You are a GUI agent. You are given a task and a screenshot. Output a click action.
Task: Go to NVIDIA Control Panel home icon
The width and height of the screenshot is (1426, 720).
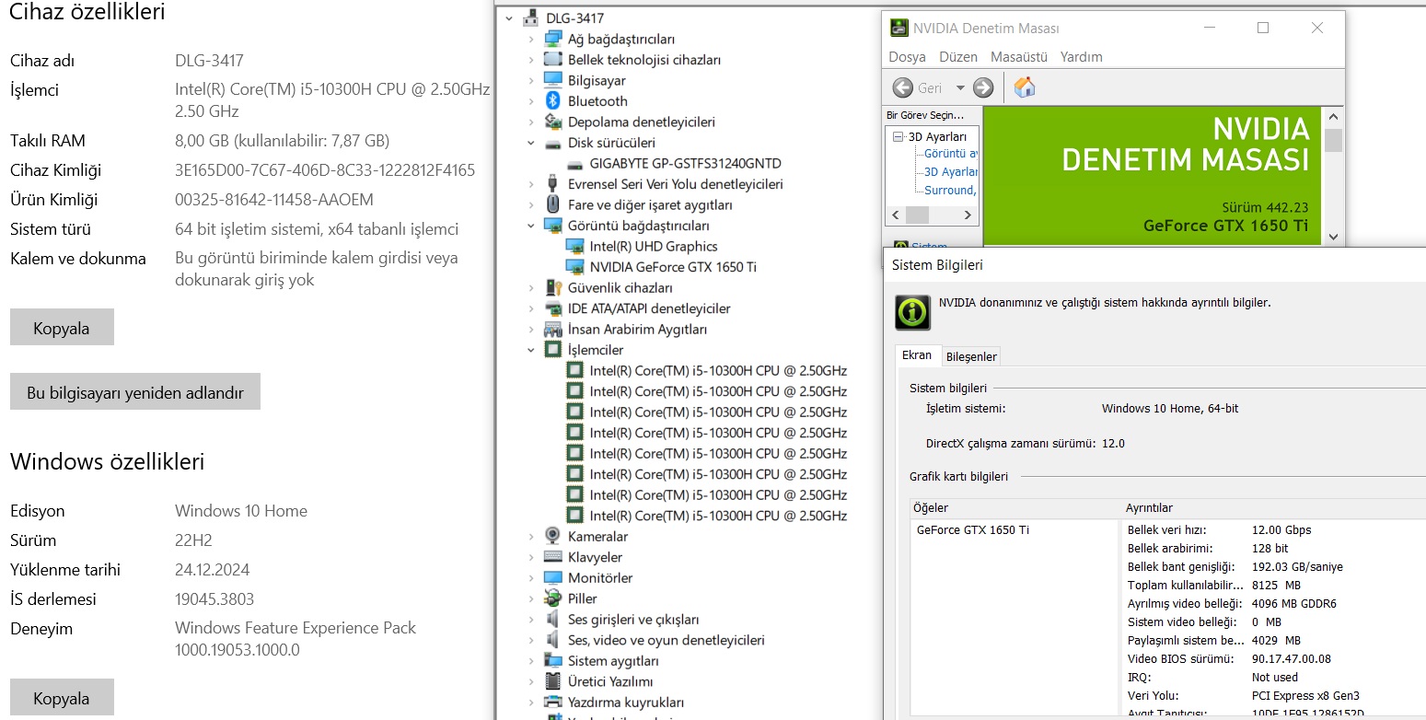coord(1025,87)
